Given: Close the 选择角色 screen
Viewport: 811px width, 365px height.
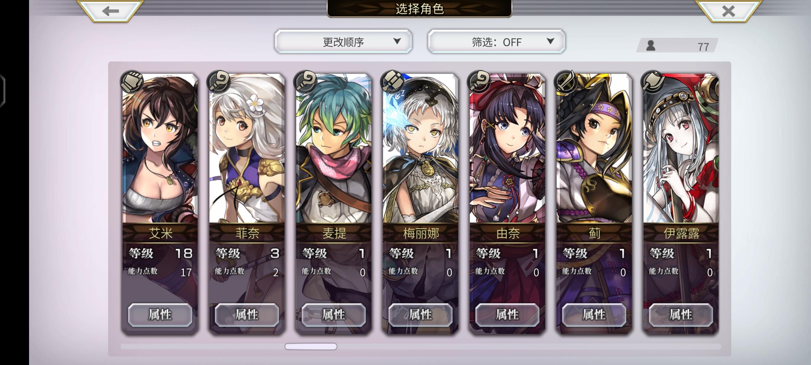Looking at the screenshot, I should [x=729, y=11].
